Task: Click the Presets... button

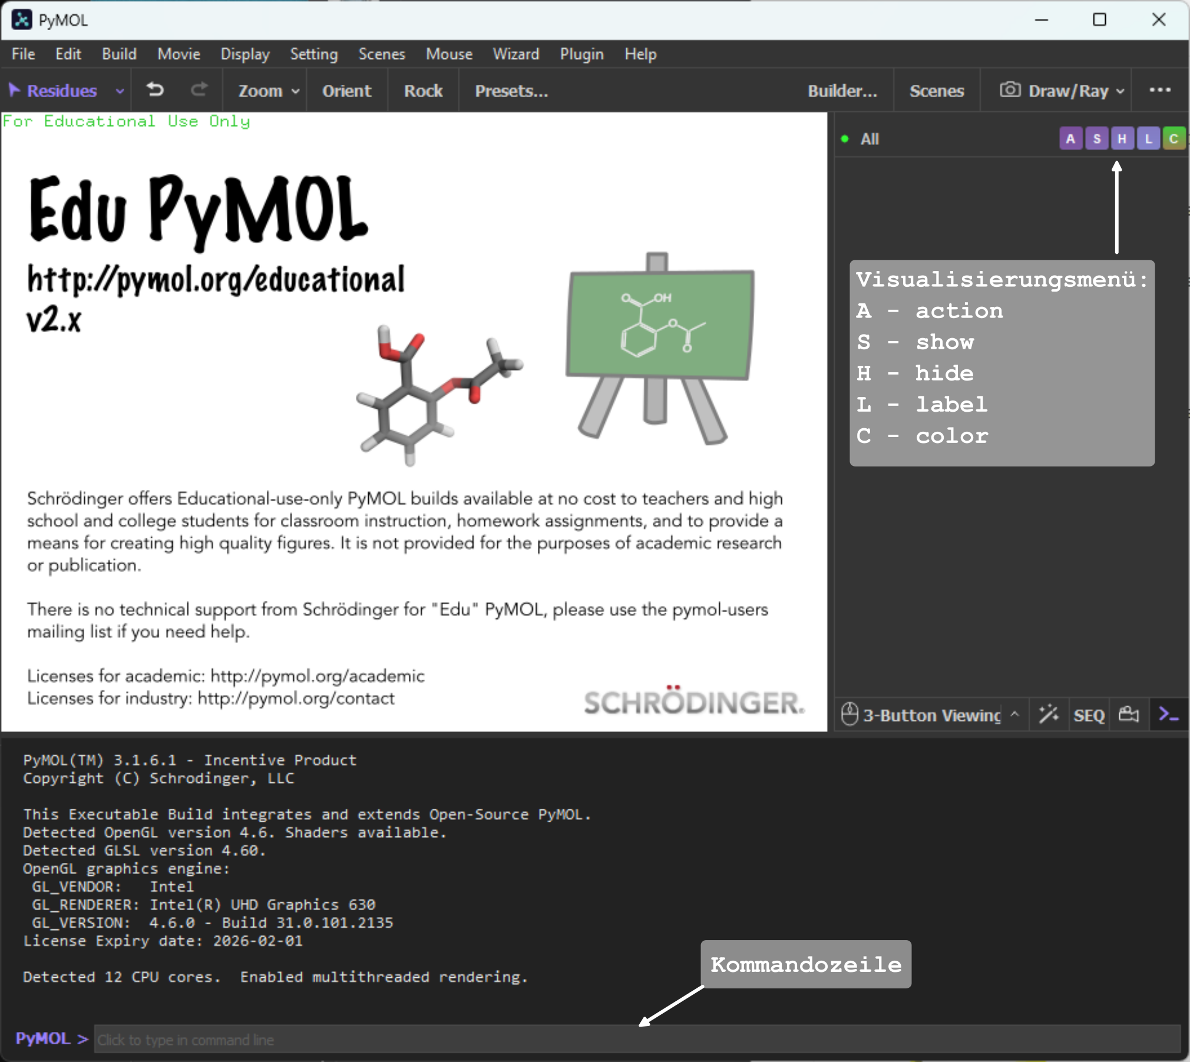Action: [x=512, y=91]
